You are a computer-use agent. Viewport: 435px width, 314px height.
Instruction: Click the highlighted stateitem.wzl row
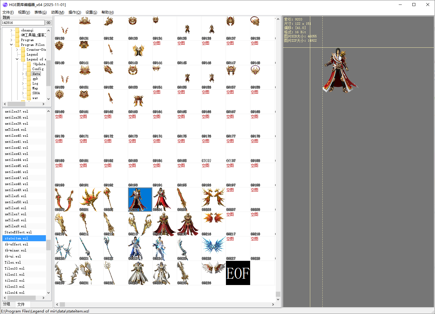pyautogui.click(x=24, y=238)
